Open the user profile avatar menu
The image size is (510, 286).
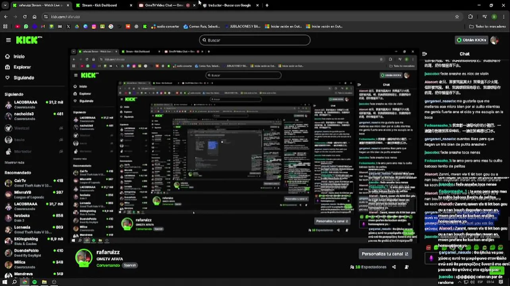(x=495, y=40)
